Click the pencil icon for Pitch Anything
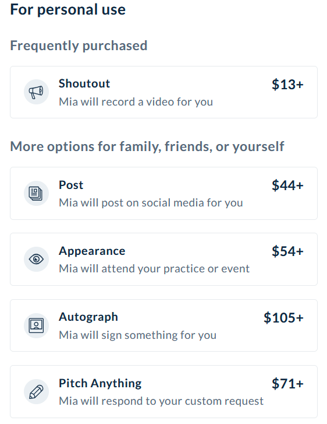 tap(36, 391)
